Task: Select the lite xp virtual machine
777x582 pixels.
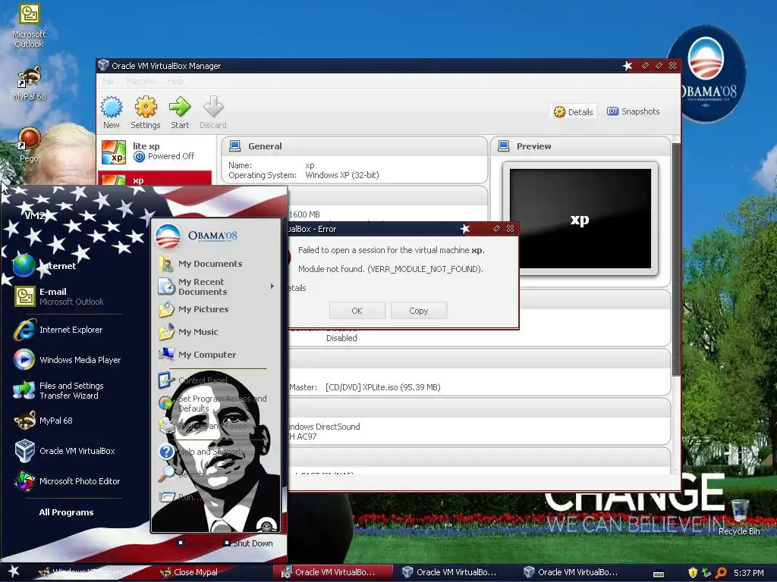Action: [156, 152]
